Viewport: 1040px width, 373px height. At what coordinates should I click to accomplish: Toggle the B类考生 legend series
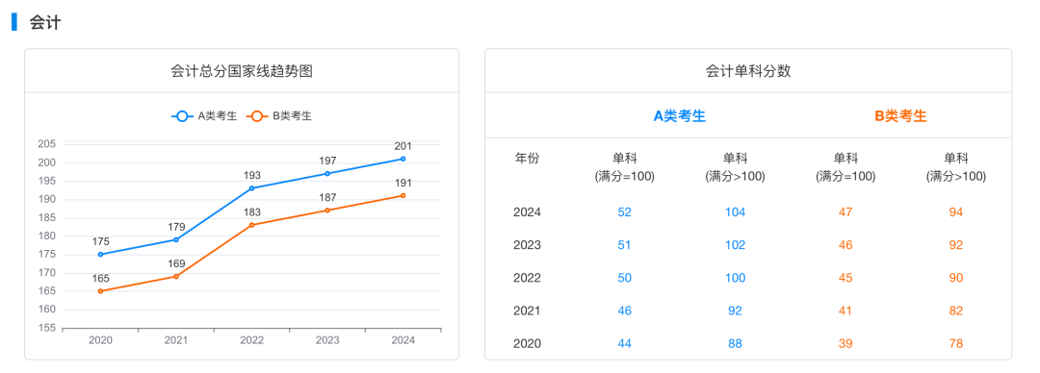coord(279,116)
